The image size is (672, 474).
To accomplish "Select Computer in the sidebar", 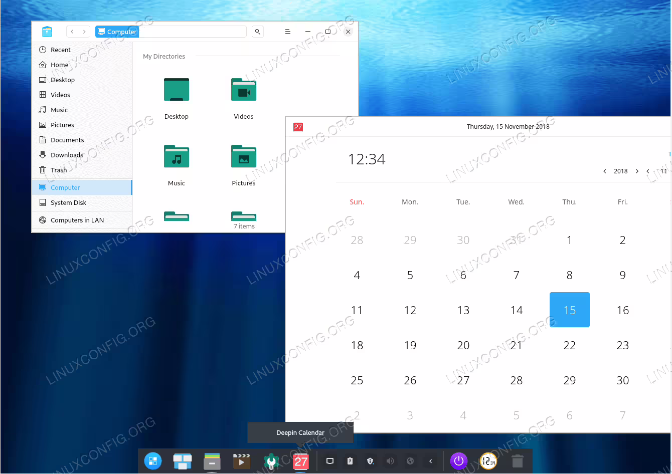I will [x=82, y=187].
